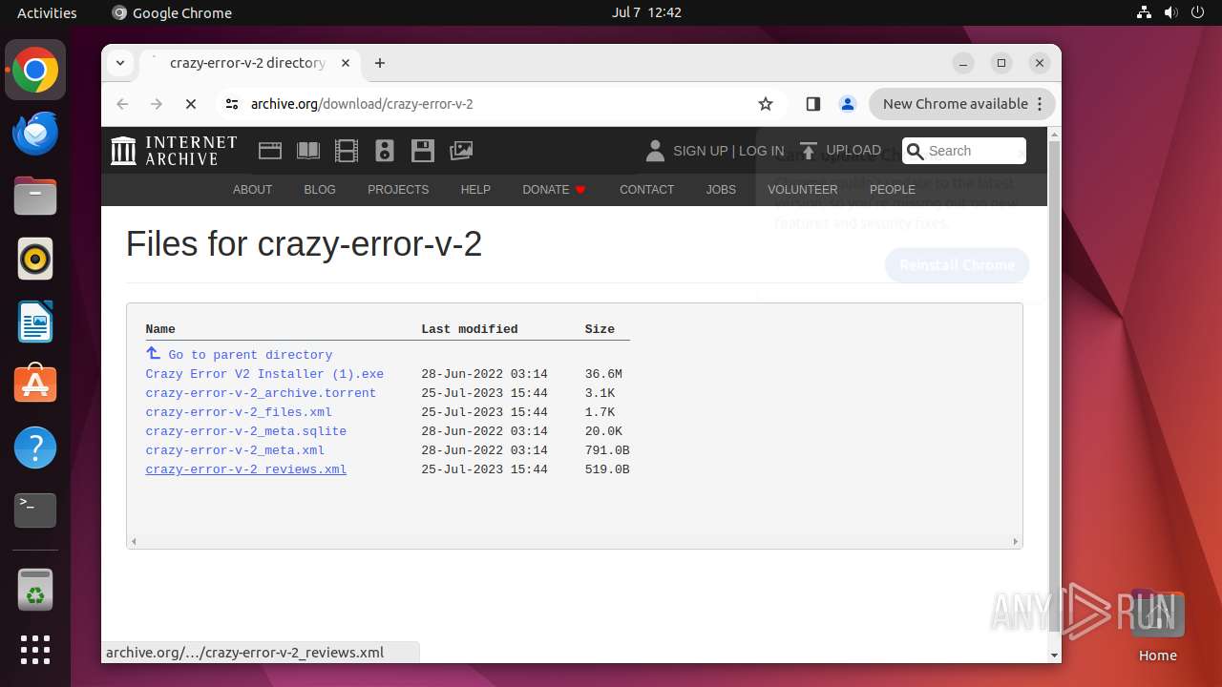
Task: Open New Chrome available menu
Action: (x=962, y=104)
